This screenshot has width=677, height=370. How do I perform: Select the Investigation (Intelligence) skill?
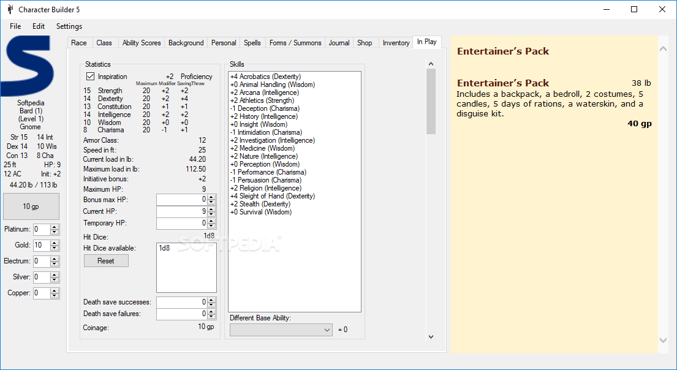coord(273,140)
